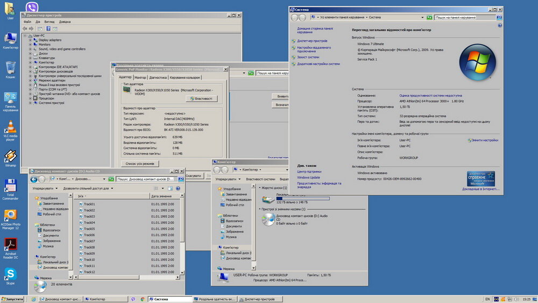Click the Властивості button in adapter dialog
This screenshot has height=303, width=538.
pyautogui.click(x=201, y=98)
